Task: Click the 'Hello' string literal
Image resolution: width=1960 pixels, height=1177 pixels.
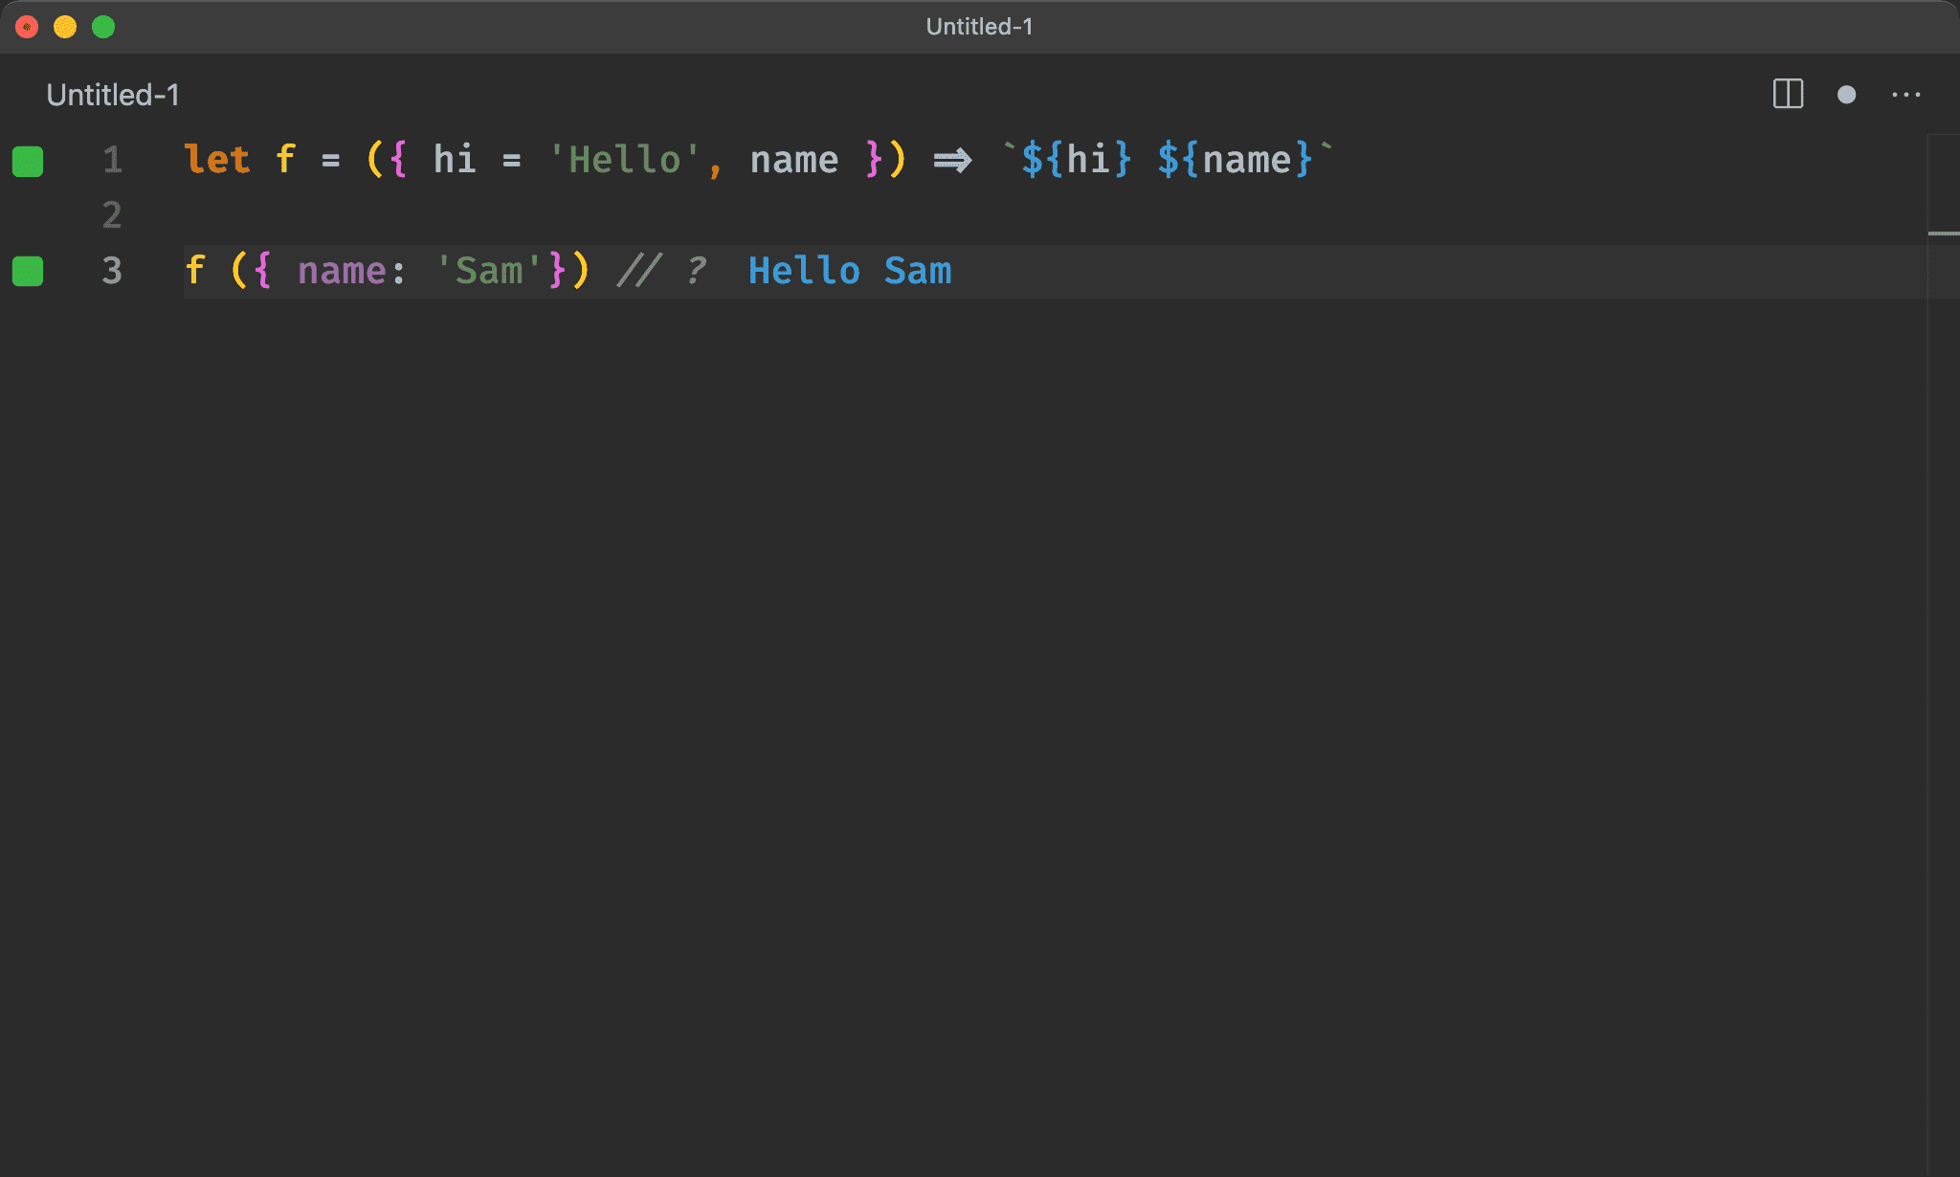Action: tap(624, 160)
